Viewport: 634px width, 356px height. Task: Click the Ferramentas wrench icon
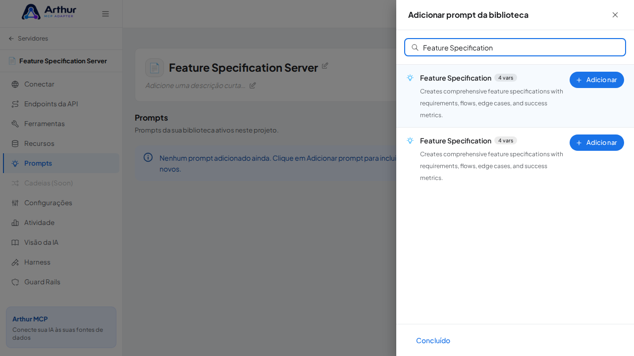(x=15, y=124)
